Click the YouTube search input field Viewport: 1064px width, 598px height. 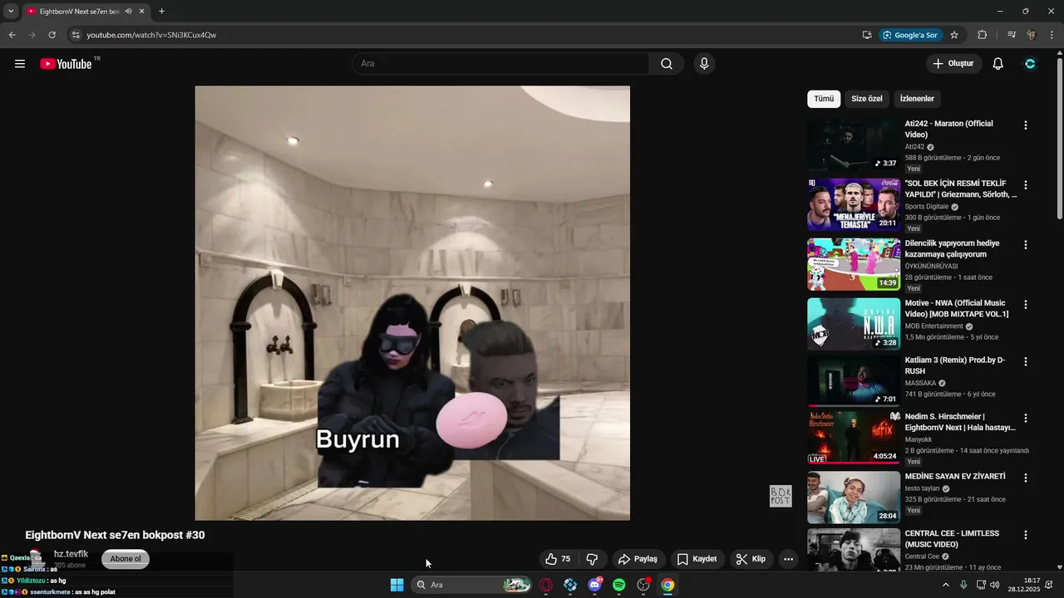pyautogui.click(x=501, y=64)
